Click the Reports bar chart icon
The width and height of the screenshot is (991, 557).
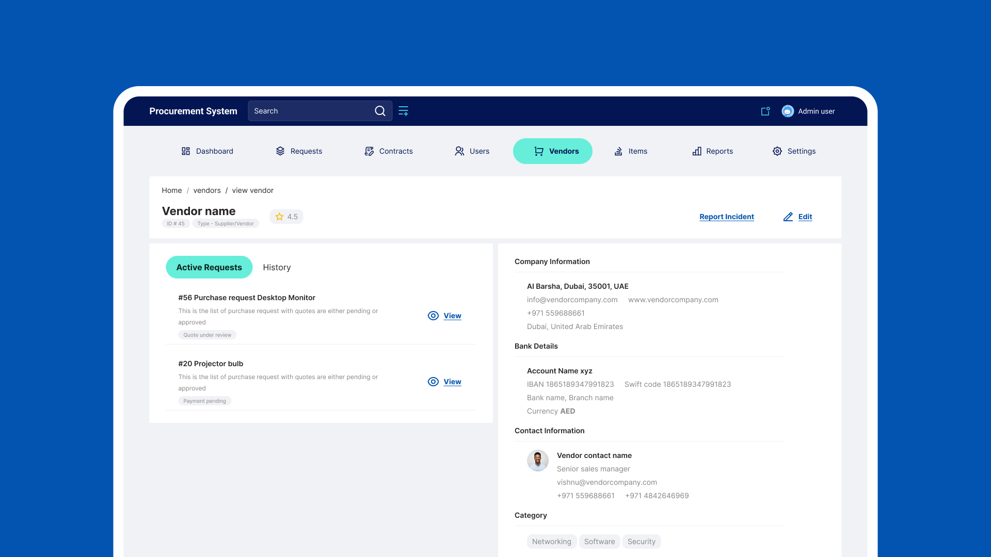pyautogui.click(x=697, y=151)
